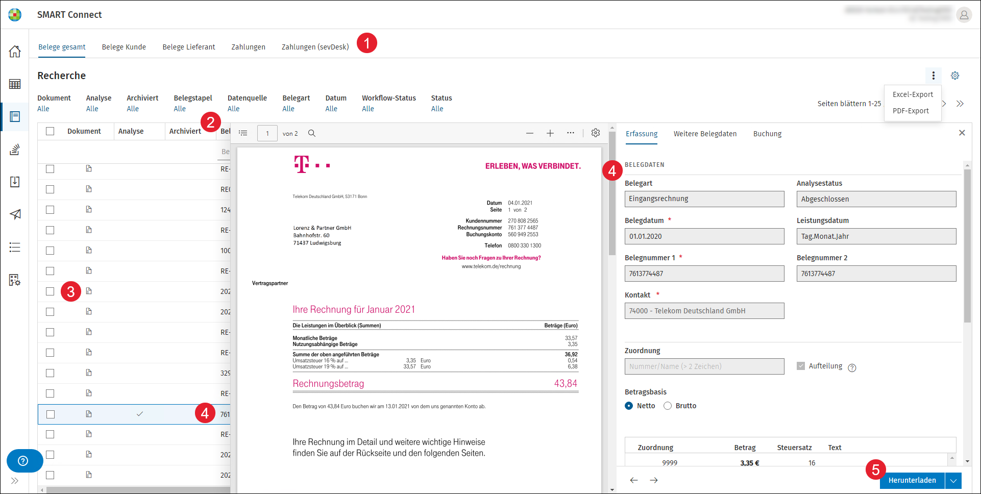
Task: Toggle PDF viewer outline list icon
Action: click(x=243, y=133)
